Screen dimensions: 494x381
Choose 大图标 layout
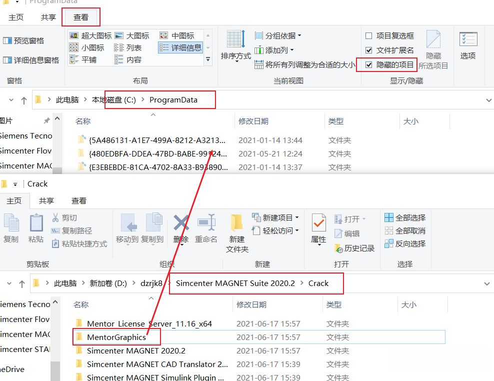point(131,35)
